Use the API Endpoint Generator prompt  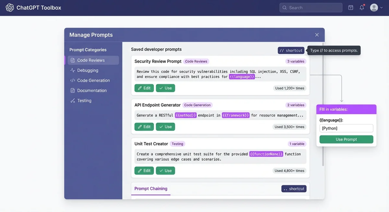(165, 127)
